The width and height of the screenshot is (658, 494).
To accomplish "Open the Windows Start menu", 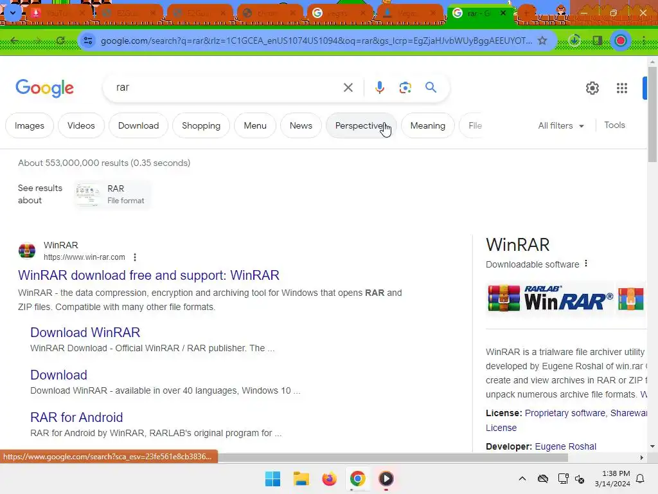I will 272,479.
